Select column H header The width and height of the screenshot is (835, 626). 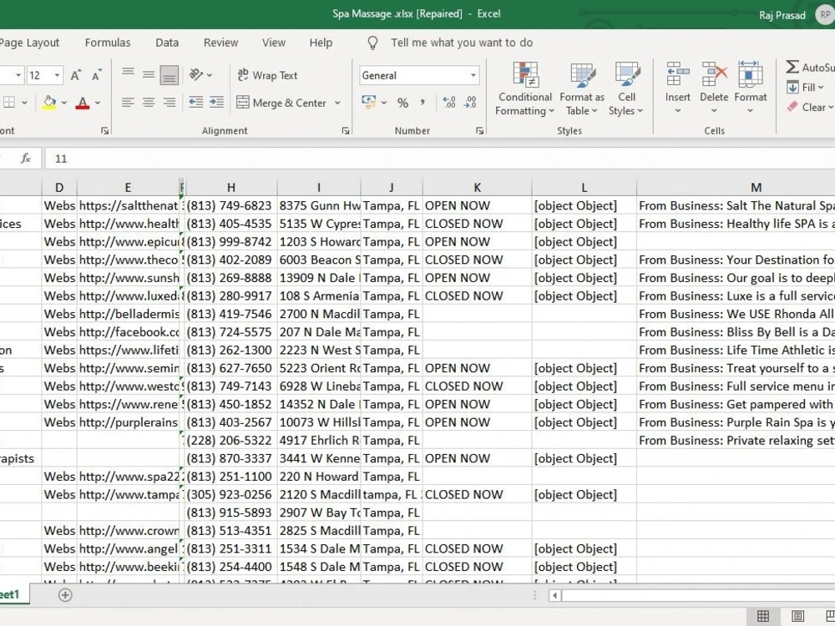230,187
